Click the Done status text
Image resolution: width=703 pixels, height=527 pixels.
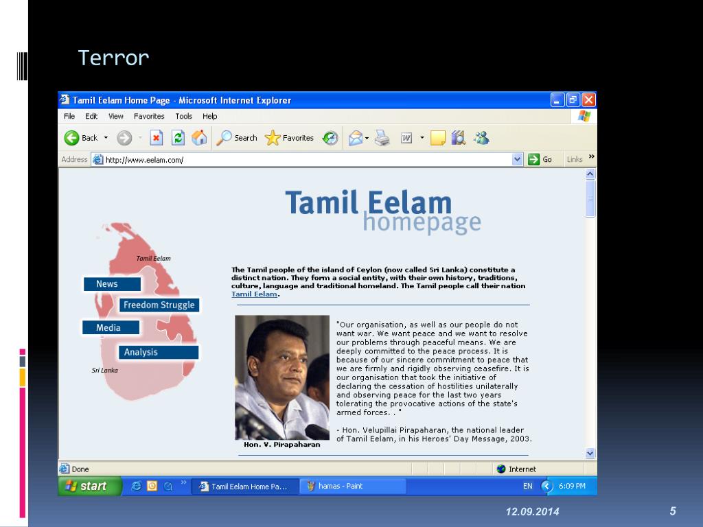coord(80,469)
